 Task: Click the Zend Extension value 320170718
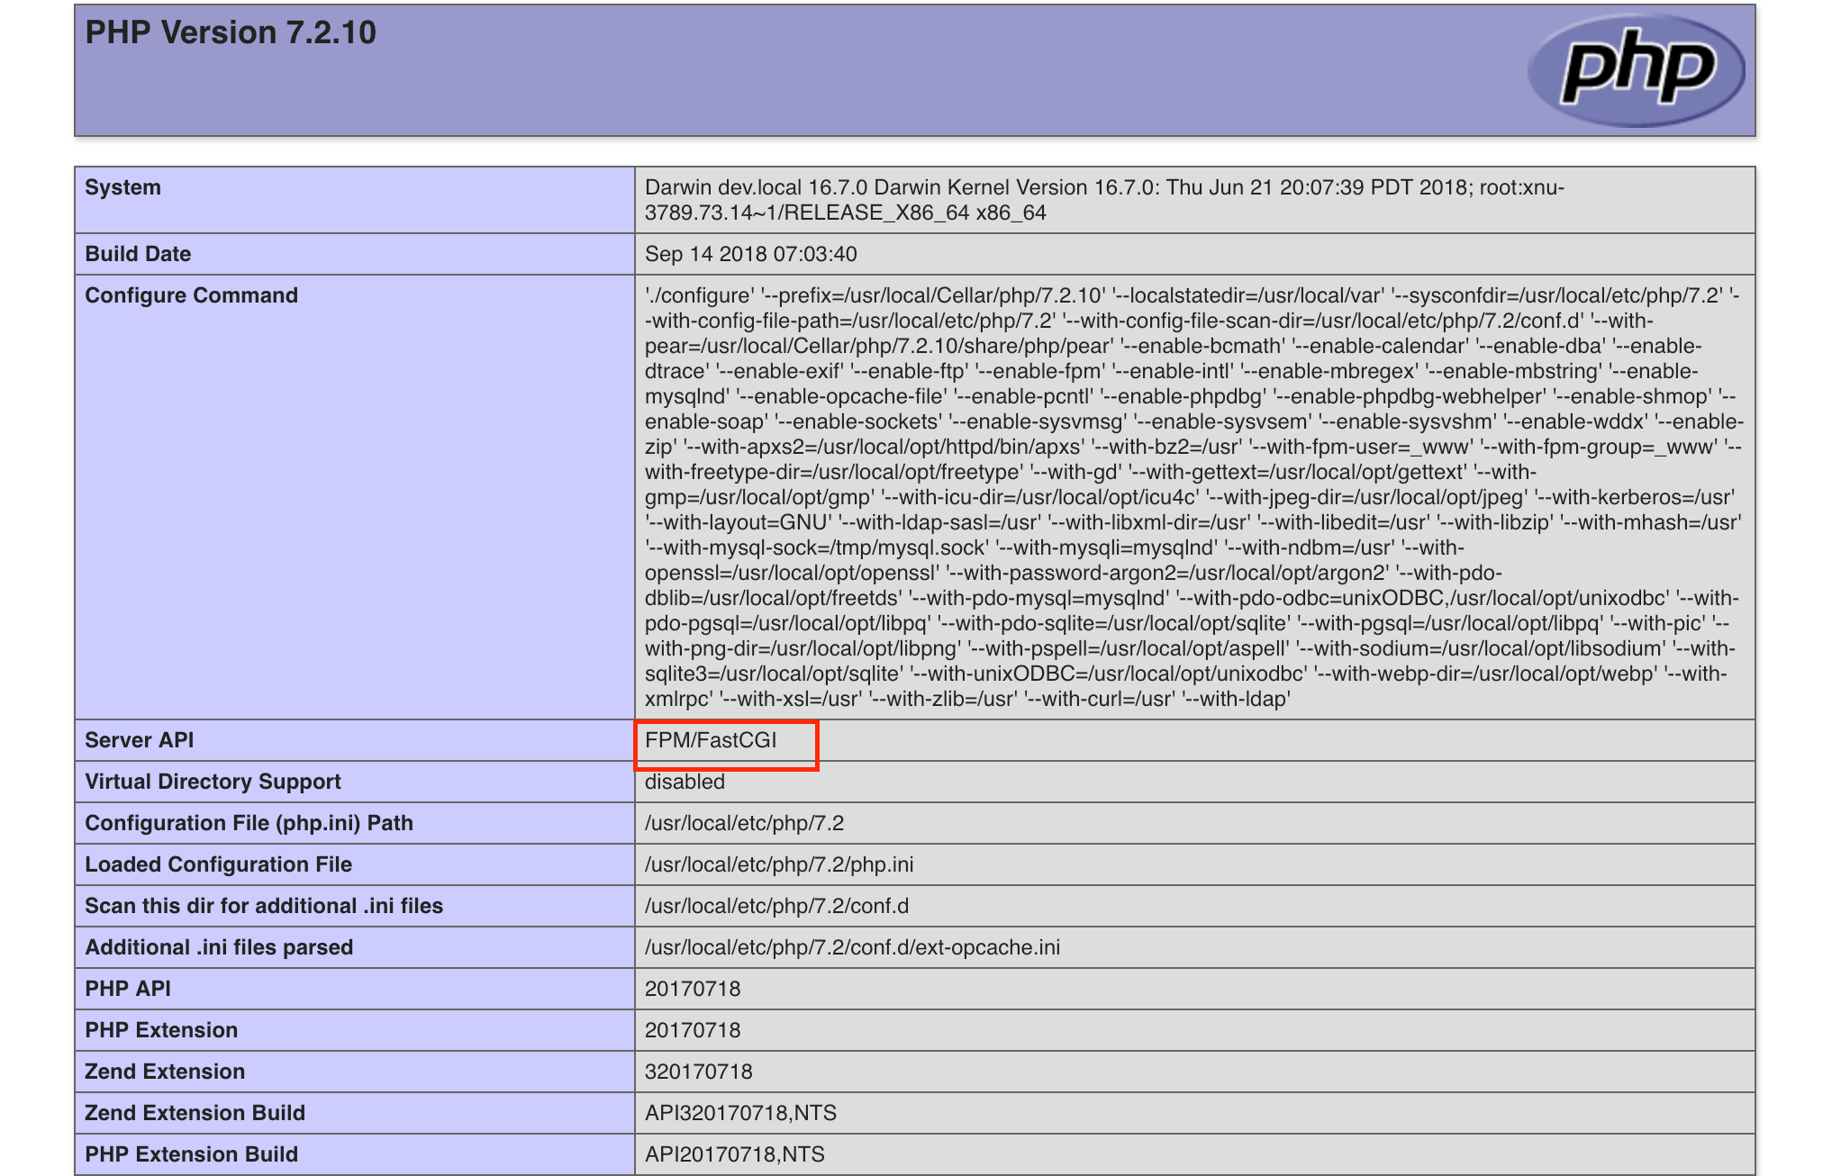click(x=698, y=1072)
